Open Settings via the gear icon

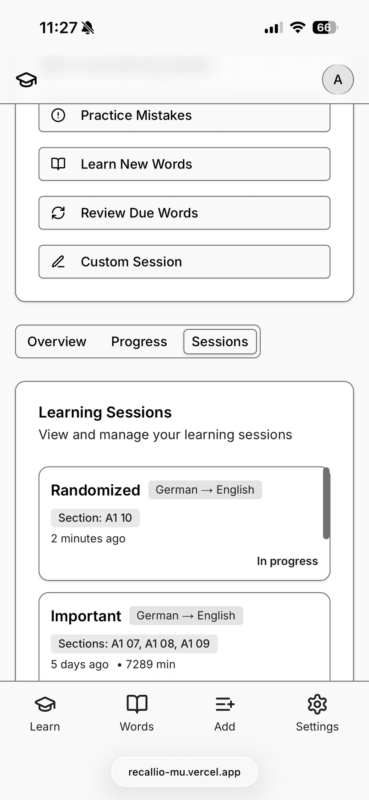pos(317,705)
